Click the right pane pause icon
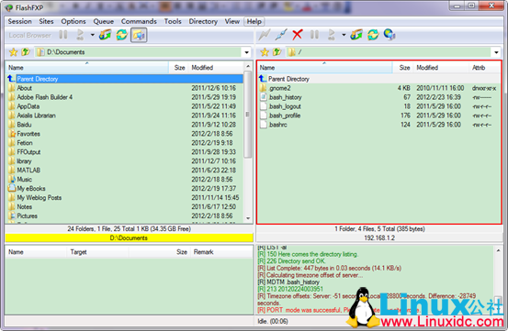The height and width of the screenshot is (331, 508). click(314, 35)
